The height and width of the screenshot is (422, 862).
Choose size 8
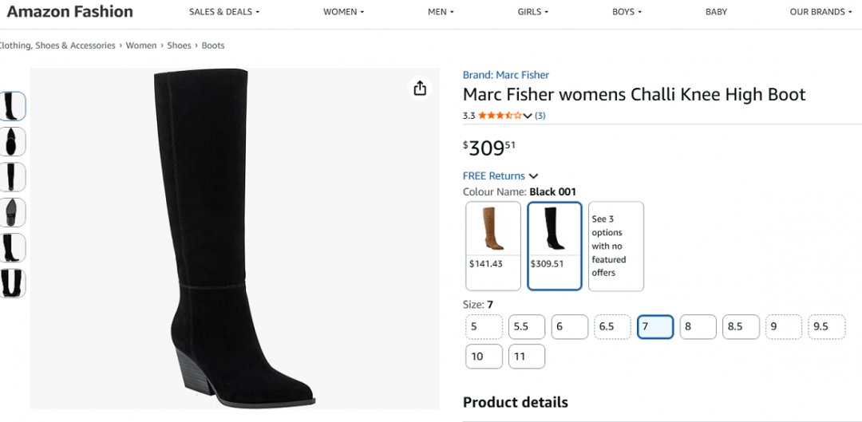point(698,327)
